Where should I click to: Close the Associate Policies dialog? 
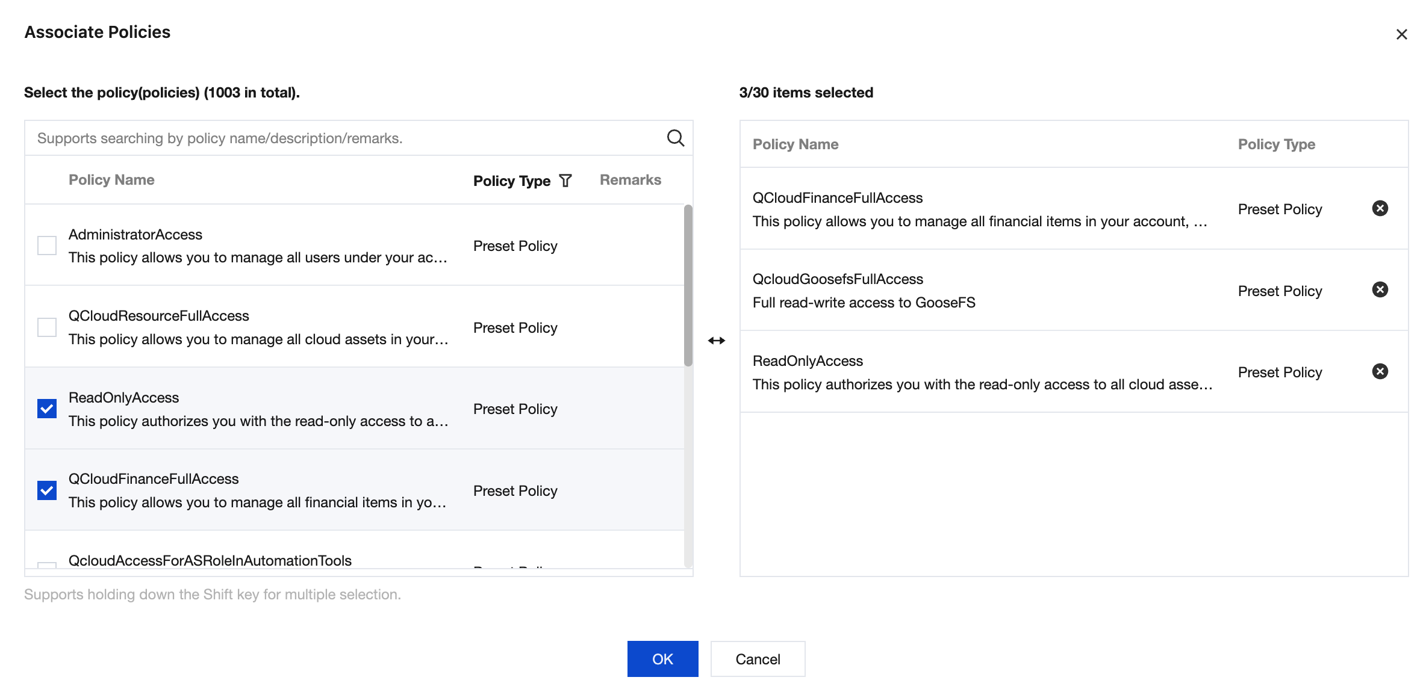click(1401, 34)
